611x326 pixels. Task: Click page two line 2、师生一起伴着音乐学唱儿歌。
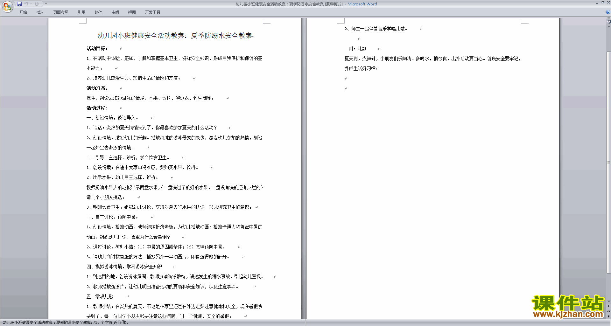(376, 29)
